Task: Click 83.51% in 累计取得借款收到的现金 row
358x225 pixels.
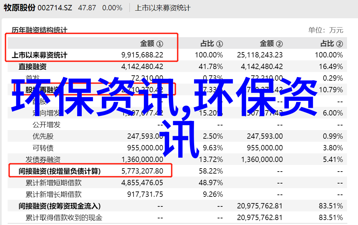Action: click(331, 218)
